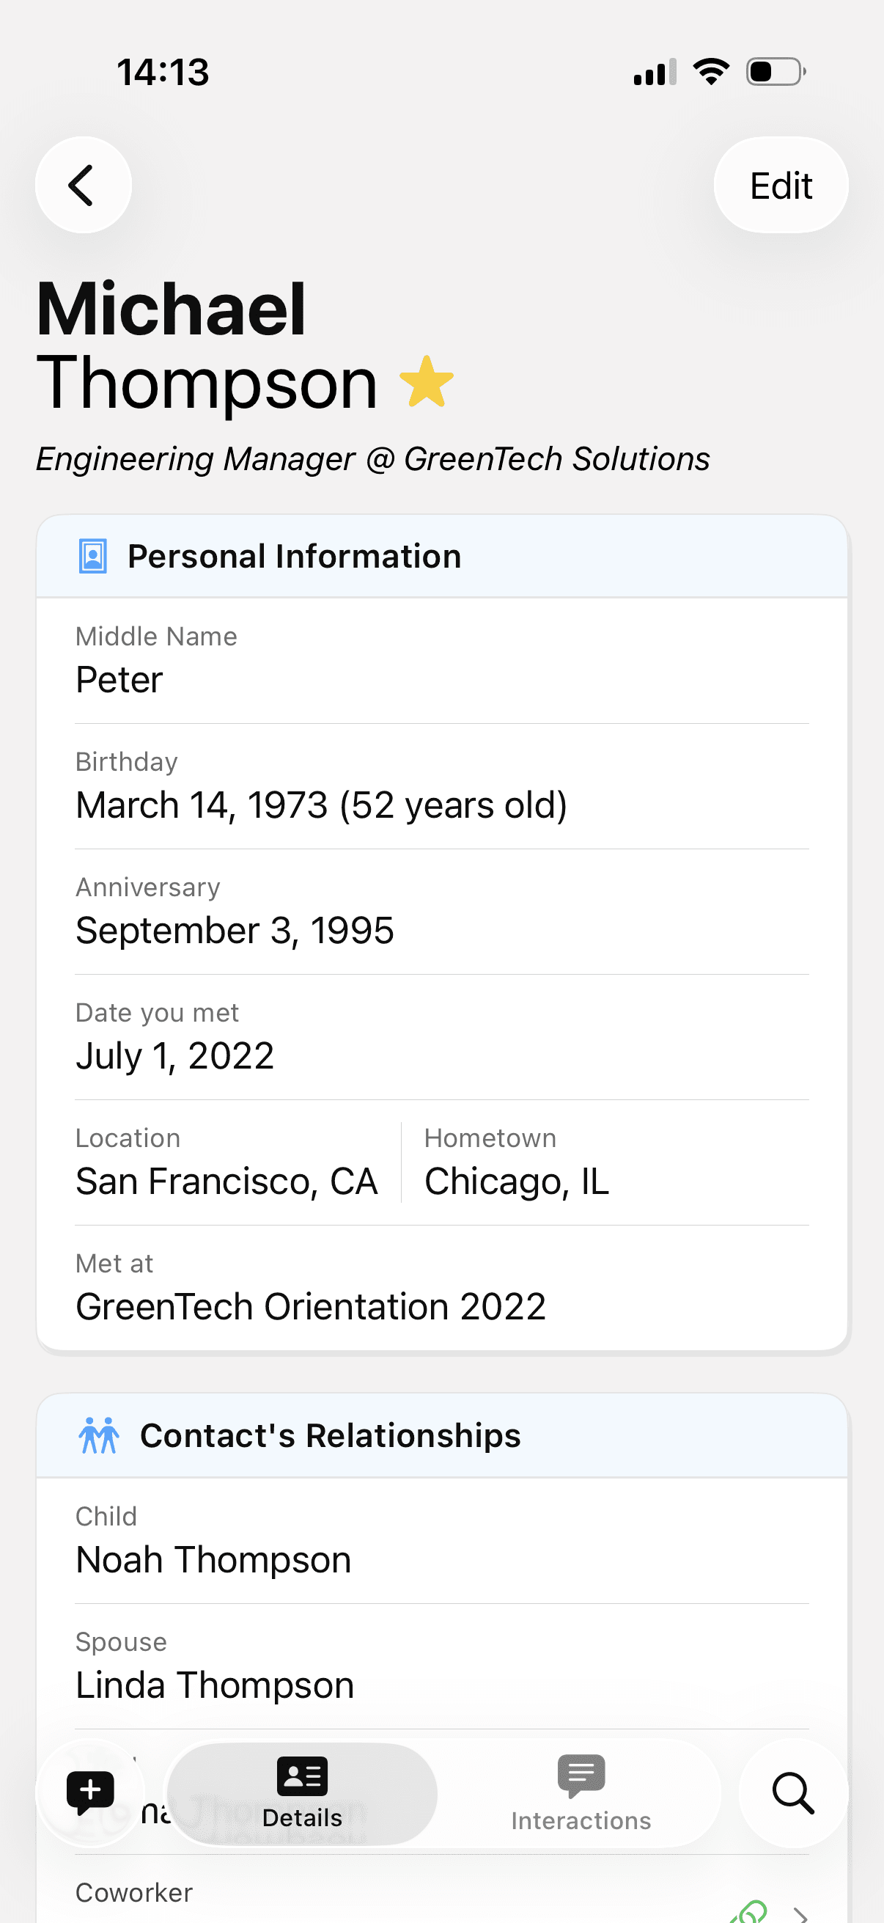Tap the Wi-Fi status icon
The height and width of the screenshot is (1923, 884).
click(x=711, y=72)
